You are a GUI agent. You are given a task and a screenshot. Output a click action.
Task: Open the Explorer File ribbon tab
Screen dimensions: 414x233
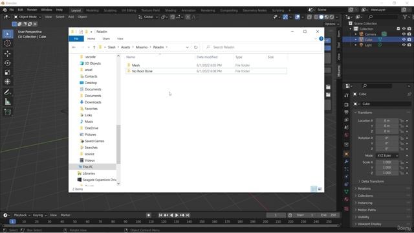click(x=76, y=39)
